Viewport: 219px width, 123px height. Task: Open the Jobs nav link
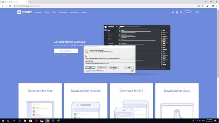coord(54,12)
